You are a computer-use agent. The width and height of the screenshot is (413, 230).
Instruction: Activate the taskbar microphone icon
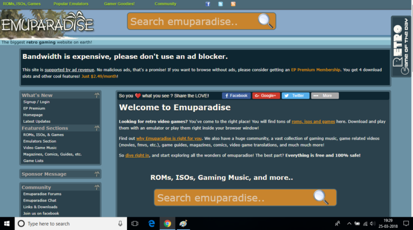(x=120, y=224)
